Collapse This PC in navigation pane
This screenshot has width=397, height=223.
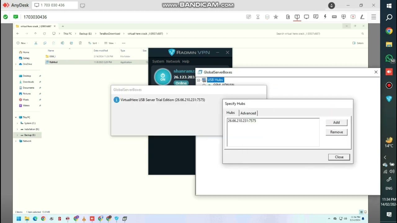[x=16, y=117]
